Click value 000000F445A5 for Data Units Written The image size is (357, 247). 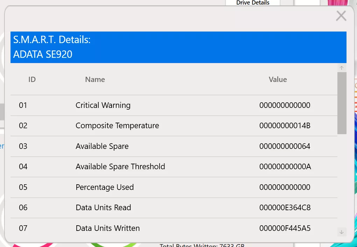(285, 228)
